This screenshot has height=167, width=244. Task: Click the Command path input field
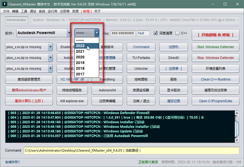[x=132, y=150]
